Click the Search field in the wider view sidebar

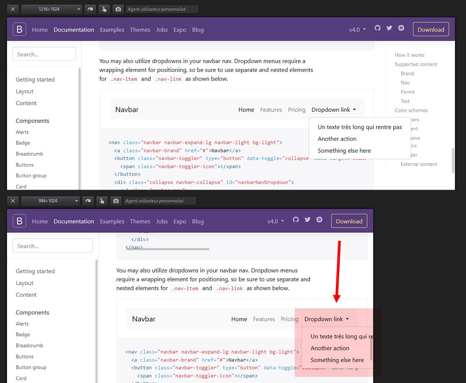click(x=44, y=54)
